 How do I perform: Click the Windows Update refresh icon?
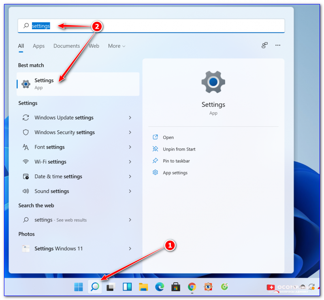click(x=26, y=117)
